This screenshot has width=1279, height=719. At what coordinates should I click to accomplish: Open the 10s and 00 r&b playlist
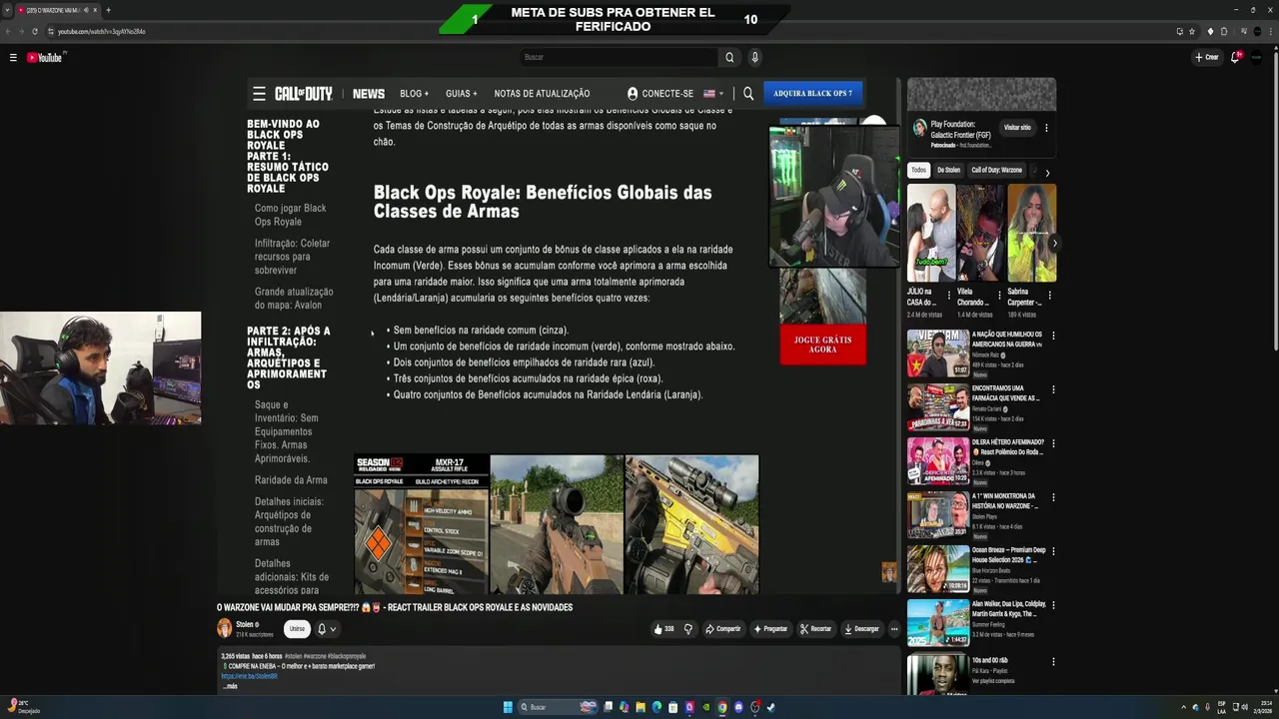tap(937, 675)
